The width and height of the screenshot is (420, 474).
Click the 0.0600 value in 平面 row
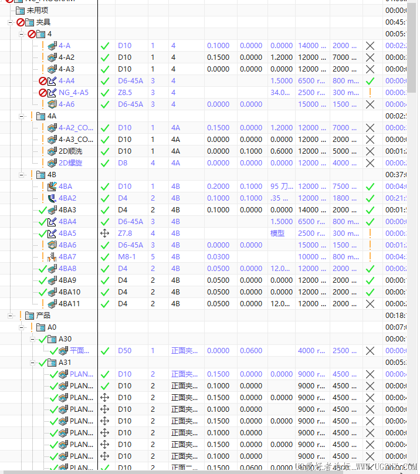(251, 351)
